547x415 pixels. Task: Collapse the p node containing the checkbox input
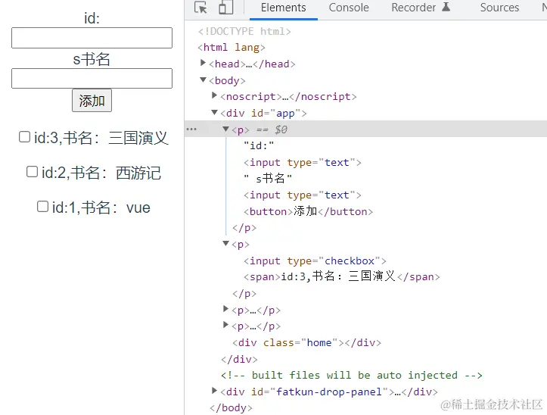tap(225, 244)
